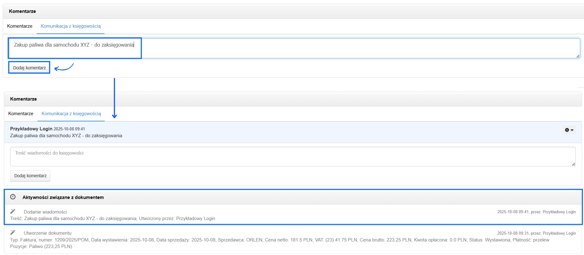Viewport: 584px width, 255px height.
Task: Click the resize handle of the empty message field
Action: [x=573, y=164]
